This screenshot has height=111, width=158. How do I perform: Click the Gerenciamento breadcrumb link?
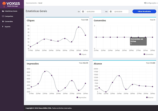32,3
